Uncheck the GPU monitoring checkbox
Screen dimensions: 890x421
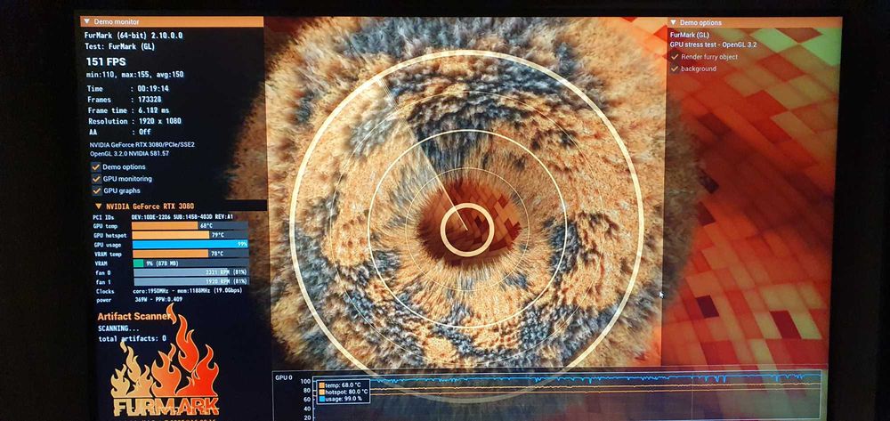[x=96, y=179]
